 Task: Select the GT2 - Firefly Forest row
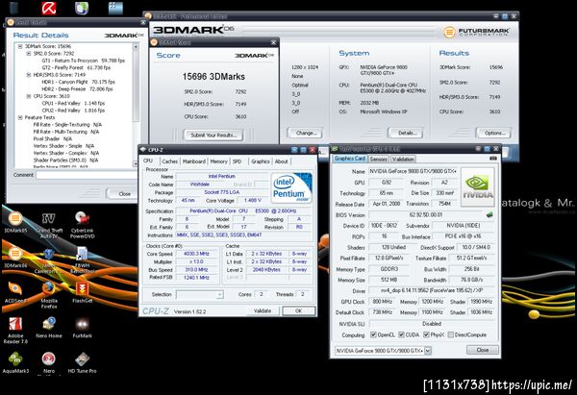76,67
